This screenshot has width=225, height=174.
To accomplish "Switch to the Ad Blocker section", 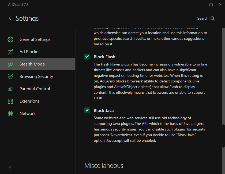I will [x=30, y=52].
